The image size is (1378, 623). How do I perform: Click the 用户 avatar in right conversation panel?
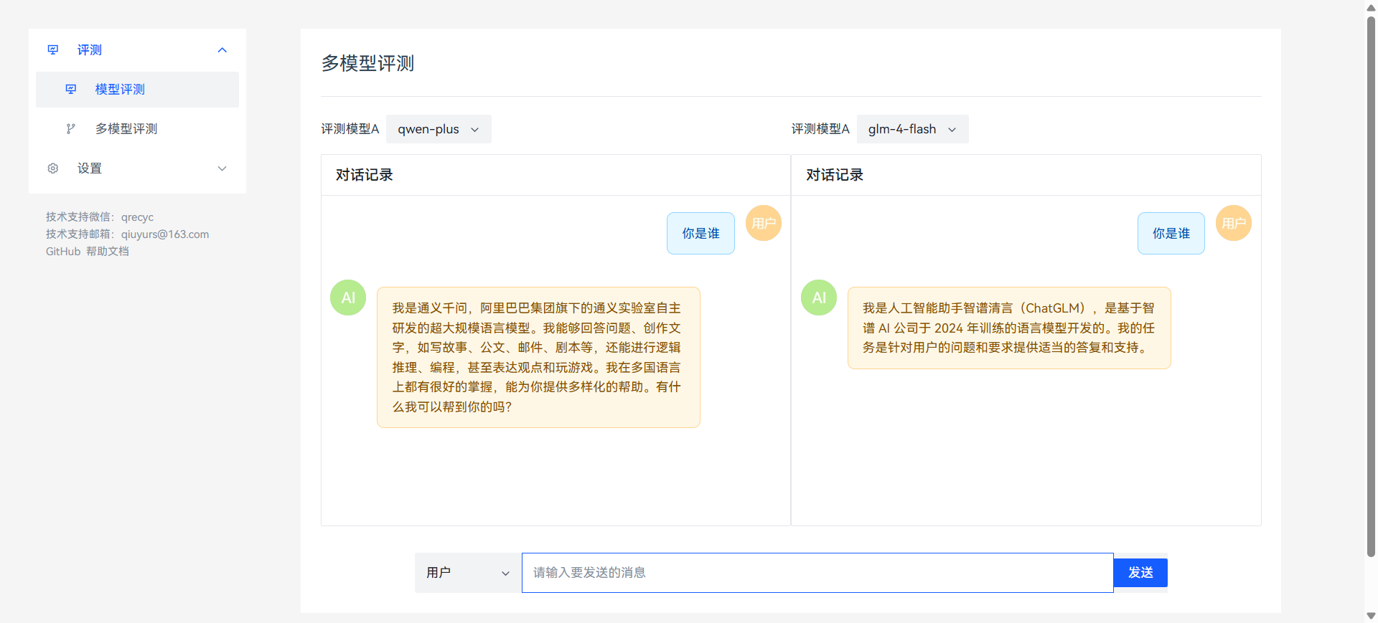pyautogui.click(x=1234, y=223)
